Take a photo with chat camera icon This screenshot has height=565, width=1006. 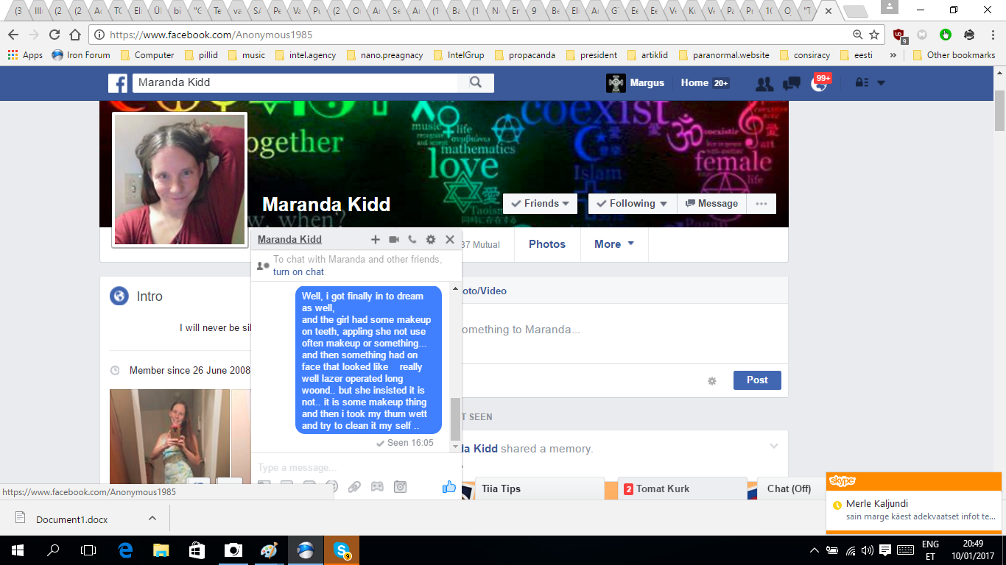400,486
